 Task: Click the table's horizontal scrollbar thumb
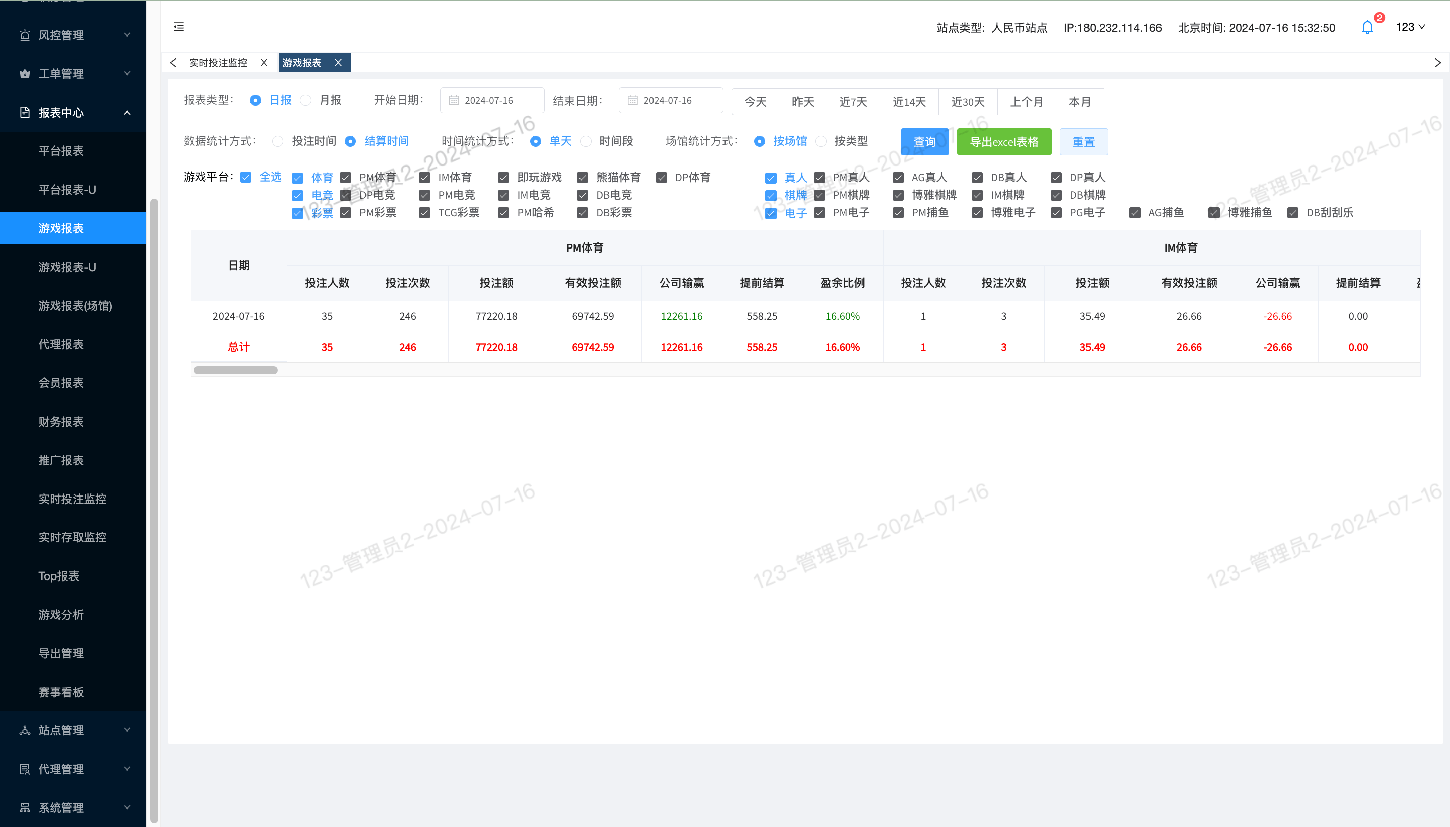[235, 370]
